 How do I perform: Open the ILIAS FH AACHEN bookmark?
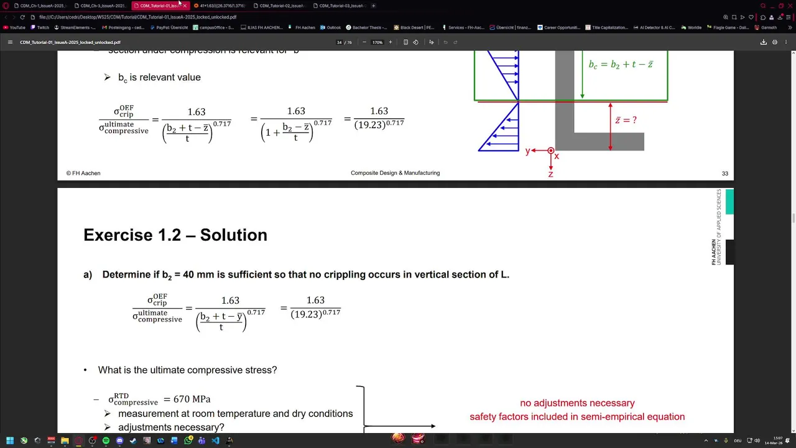[262, 27]
